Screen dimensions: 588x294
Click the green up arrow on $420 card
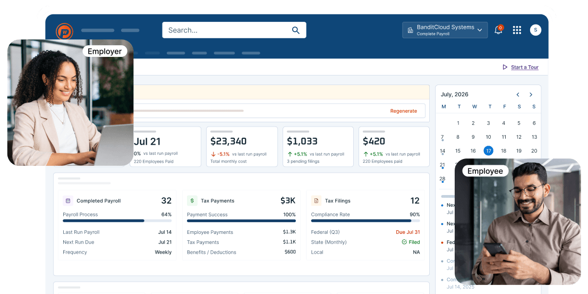tap(365, 154)
